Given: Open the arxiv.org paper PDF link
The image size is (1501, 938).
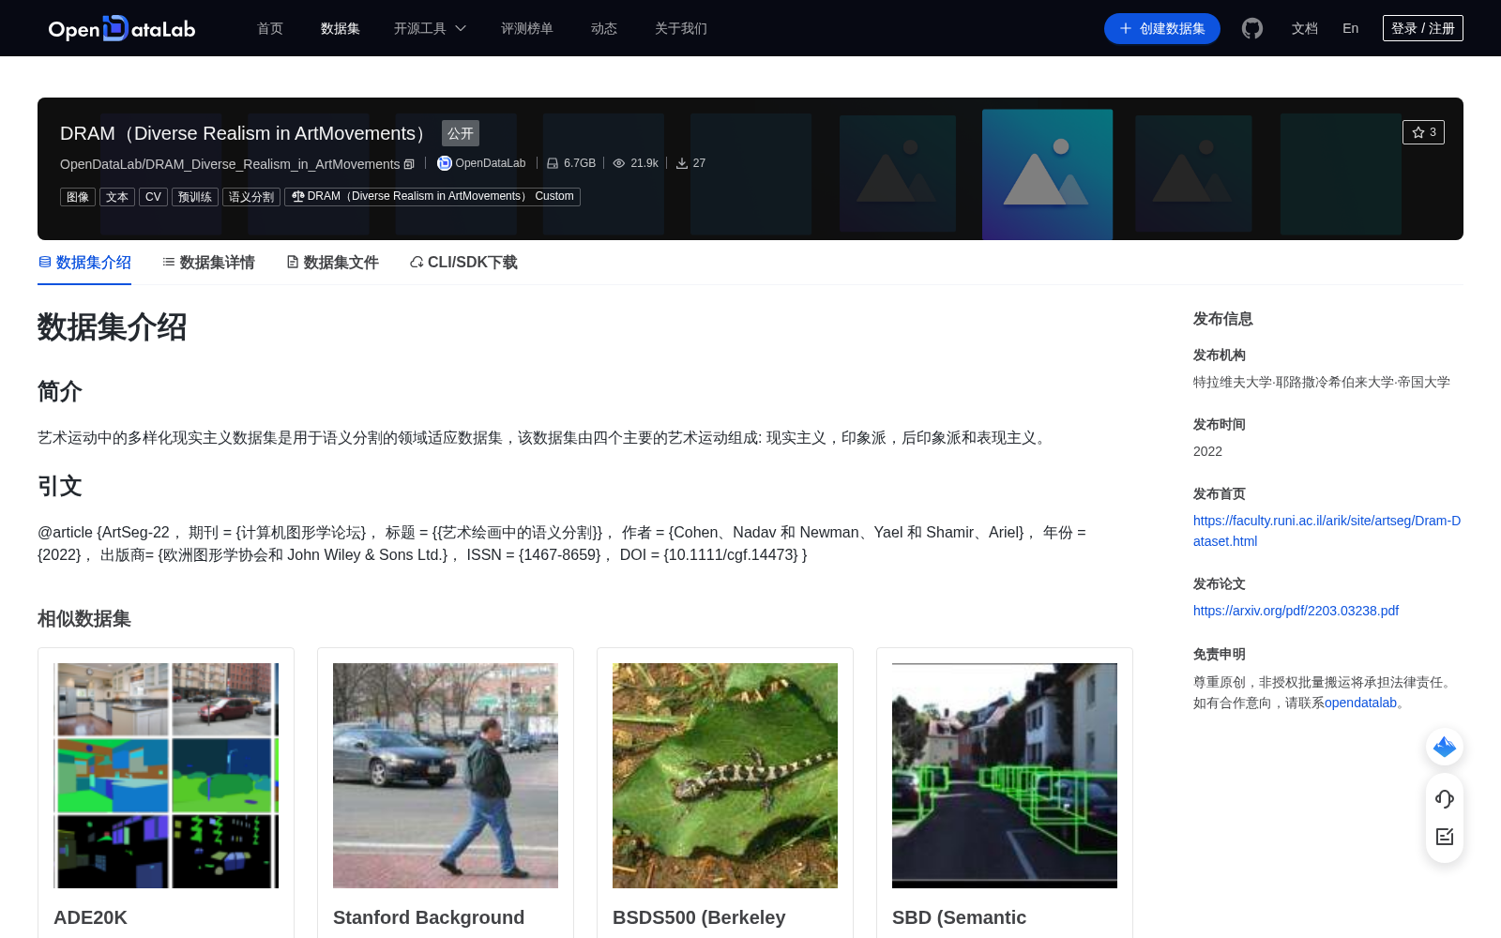Looking at the screenshot, I should click(1296, 611).
